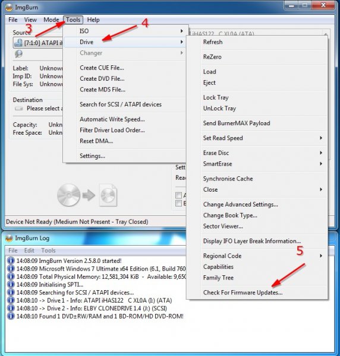Screen dimensions: 340x356
Task: Click 'Please select' destination field
Action: point(45,109)
